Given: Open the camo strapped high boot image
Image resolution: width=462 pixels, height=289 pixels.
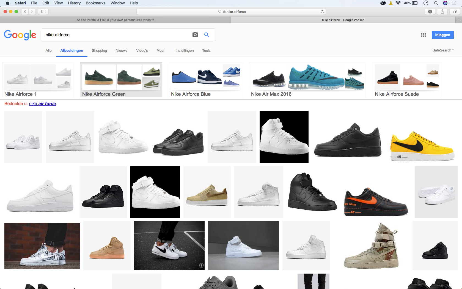Looking at the screenshot, I should 371,246.
